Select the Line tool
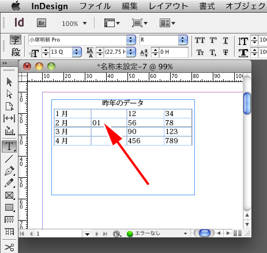Screen dimensions: 267x253 9,159
